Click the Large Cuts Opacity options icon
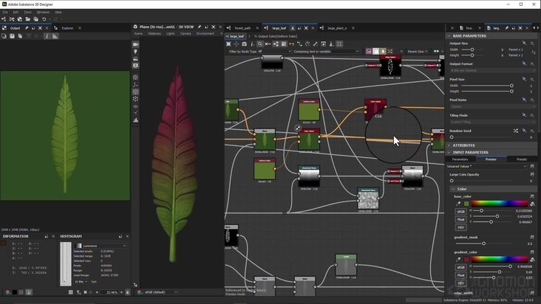This screenshot has width=541, height=304. [532, 175]
